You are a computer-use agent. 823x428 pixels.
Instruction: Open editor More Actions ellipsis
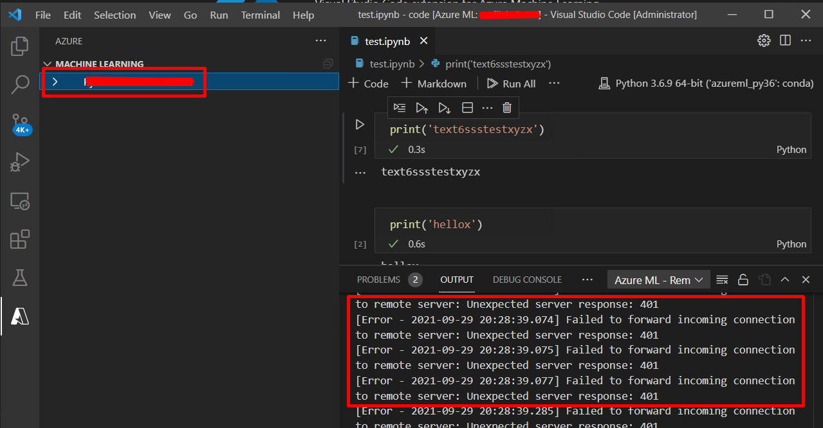[x=806, y=40]
